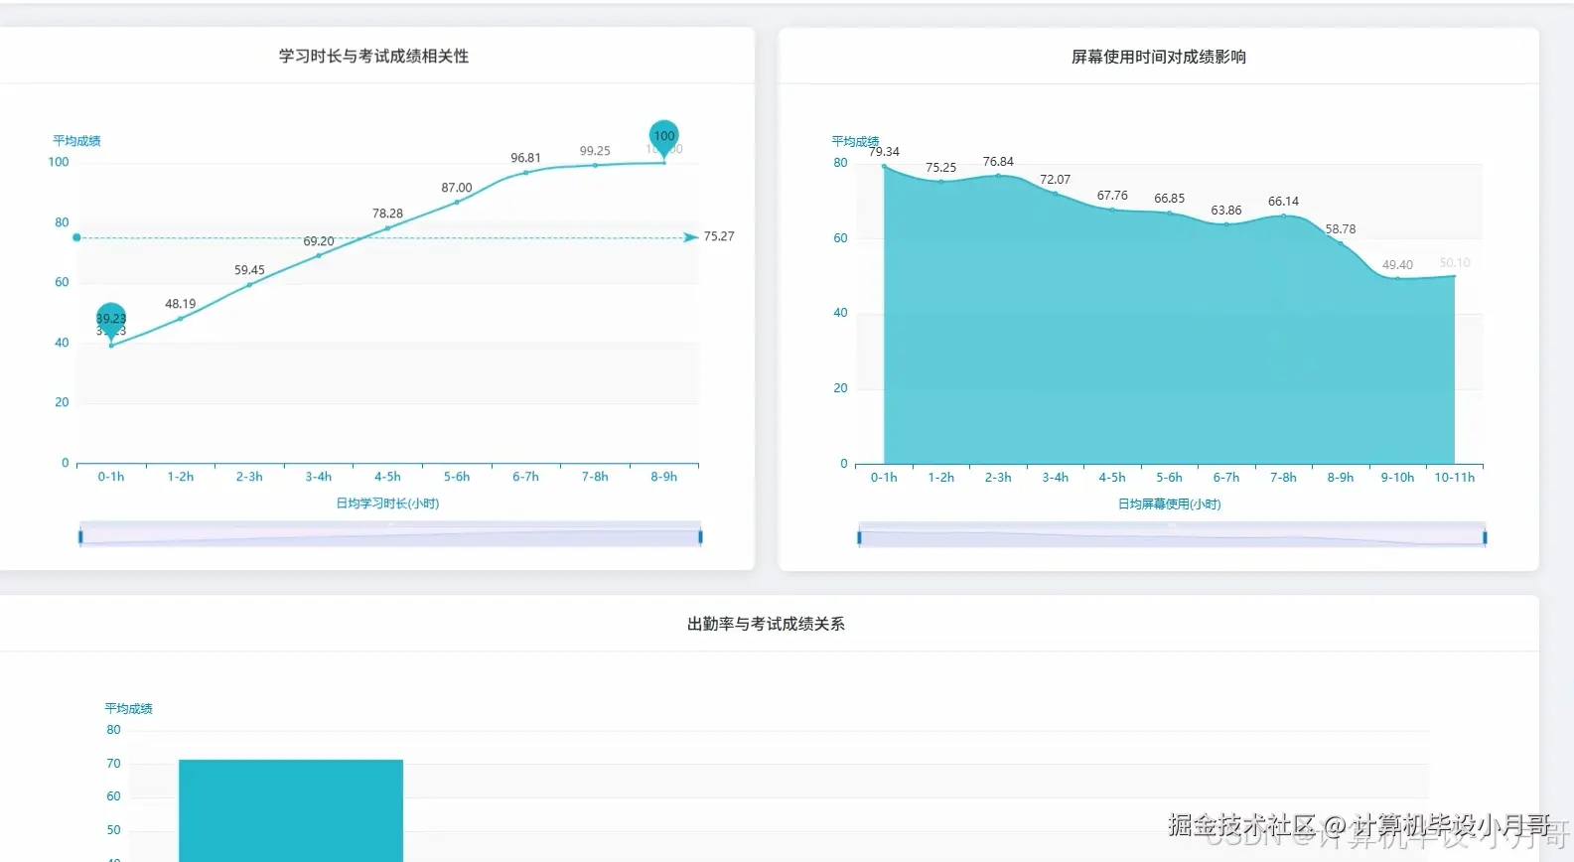Viewport: 1574px width, 862px height.
Task: Click the 78.28 data point label
Action: tap(387, 214)
